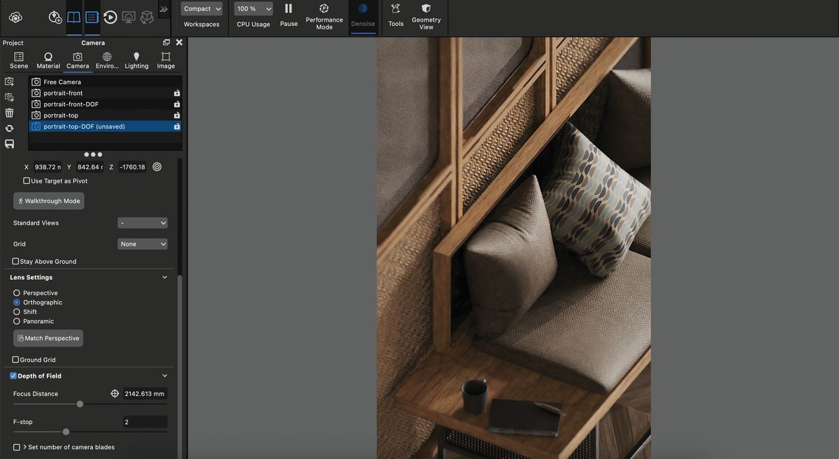
Task: Click the save camera icon
Action: pos(10,143)
